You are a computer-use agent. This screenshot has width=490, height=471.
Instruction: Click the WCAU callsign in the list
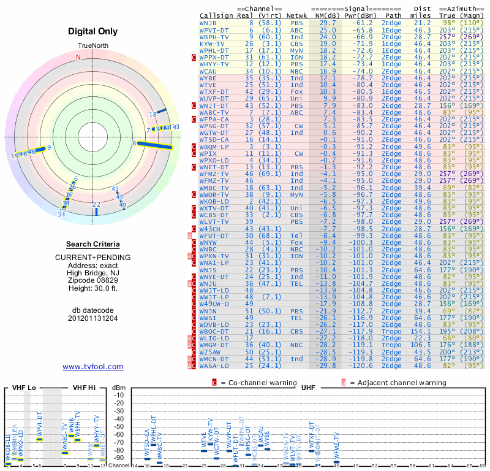click(208, 71)
